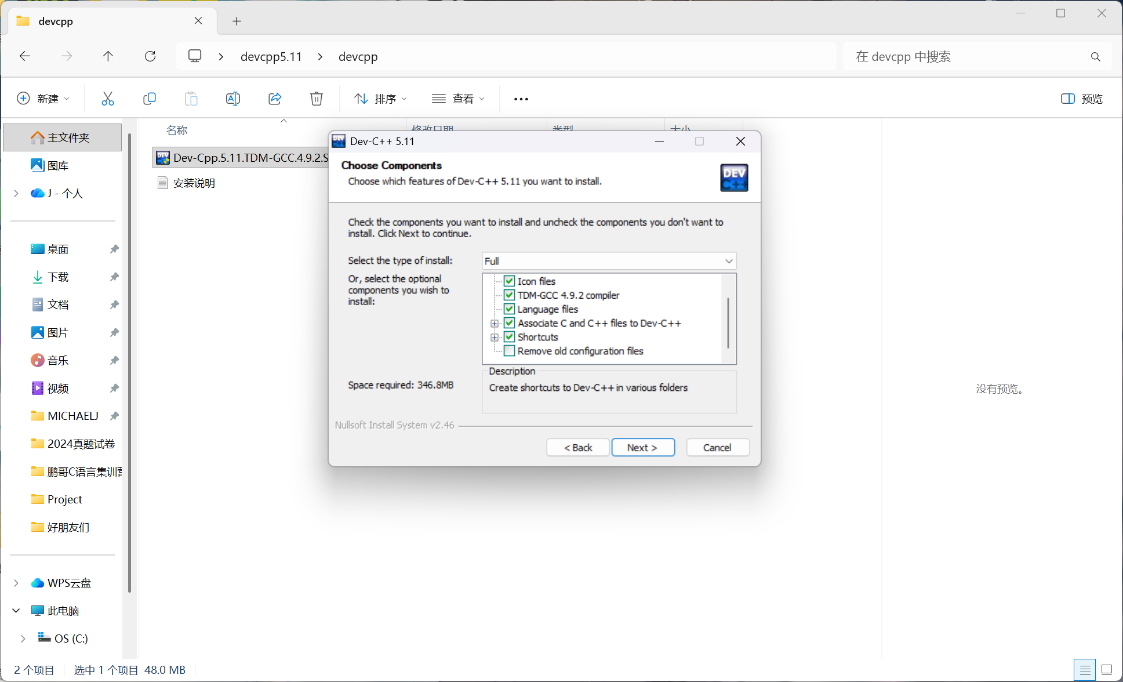1123x682 pixels.
Task: Toggle the Language files checkbox
Action: click(x=509, y=309)
